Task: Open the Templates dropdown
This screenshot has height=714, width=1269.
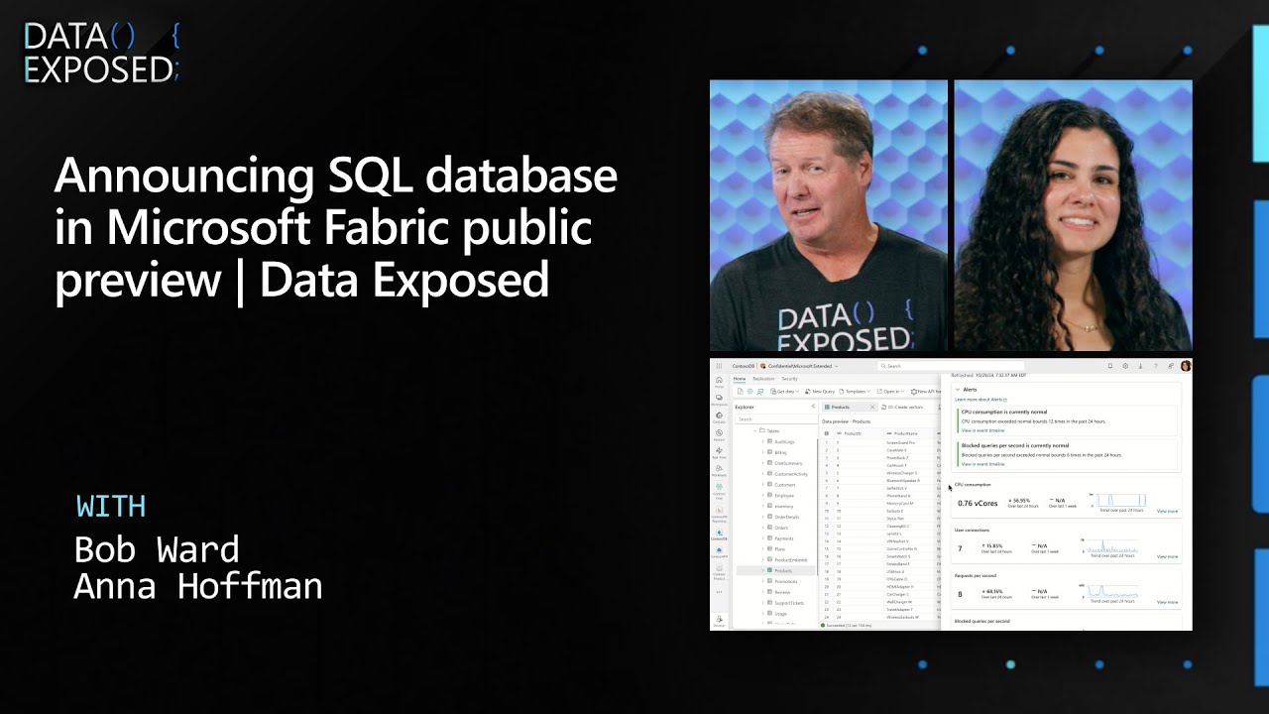Action: [855, 392]
